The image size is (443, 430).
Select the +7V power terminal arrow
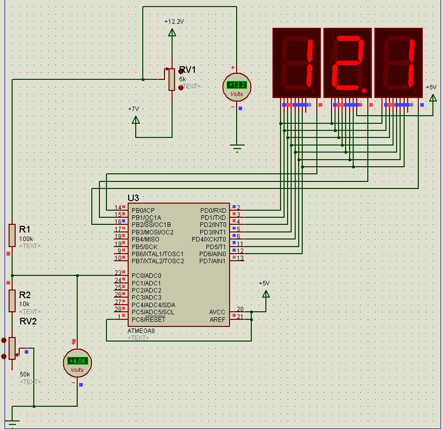pos(135,120)
